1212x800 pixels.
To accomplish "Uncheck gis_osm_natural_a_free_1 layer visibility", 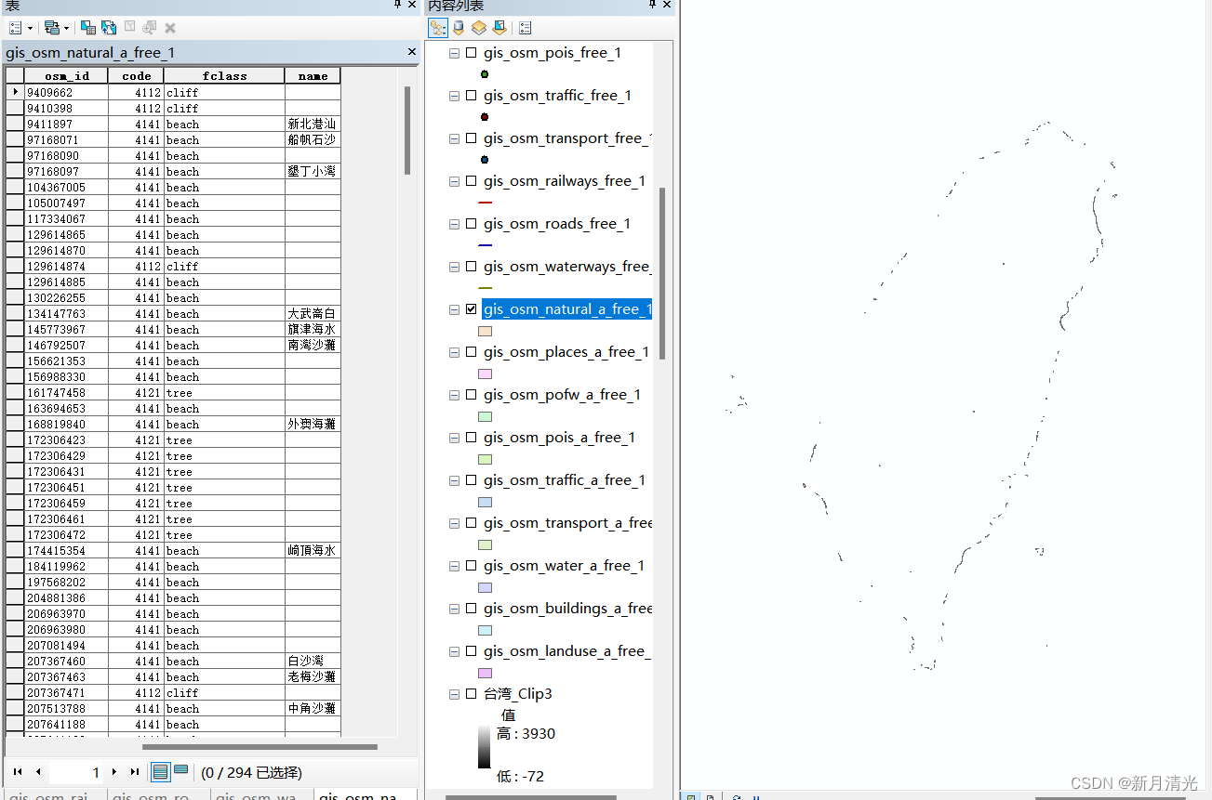I will [472, 309].
